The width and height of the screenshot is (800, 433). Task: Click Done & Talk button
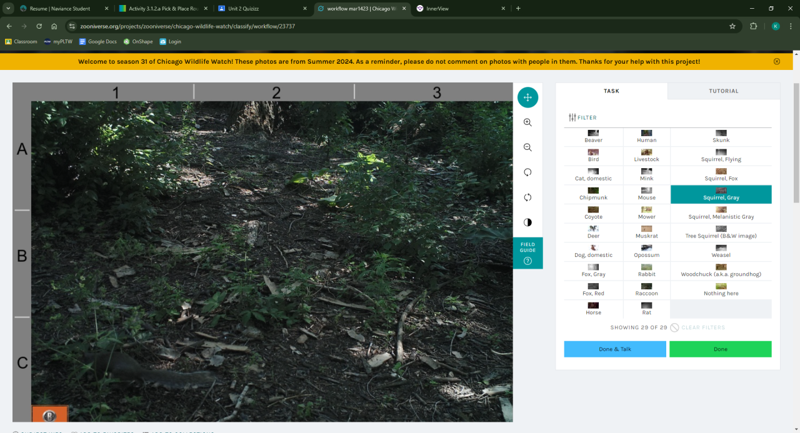(x=615, y=349)
